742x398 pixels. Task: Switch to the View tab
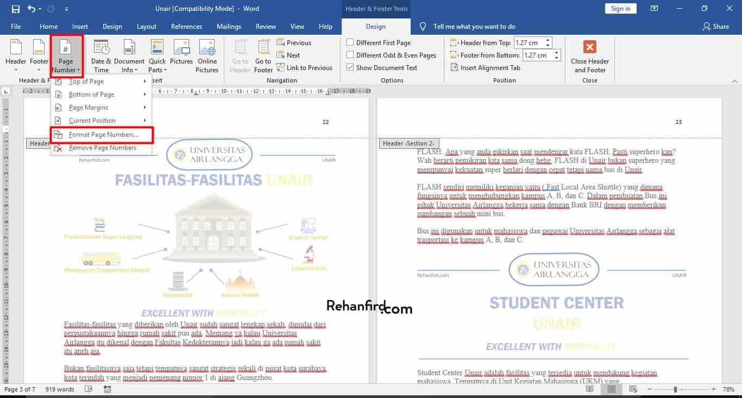tap(297, 27)
